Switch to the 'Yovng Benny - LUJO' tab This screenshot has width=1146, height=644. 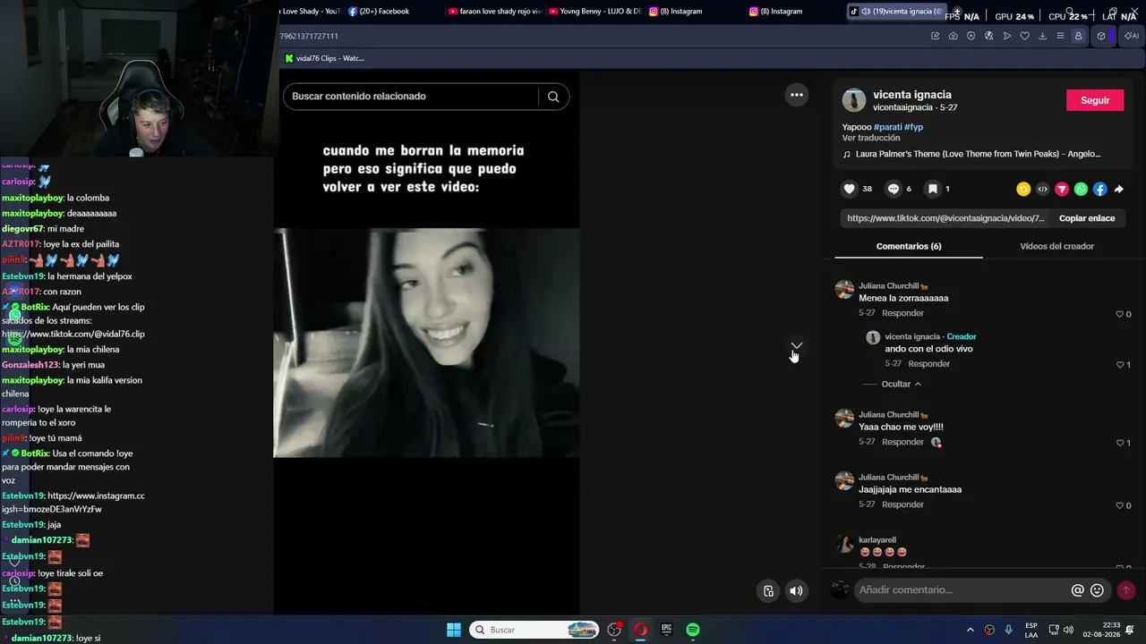(x=595, y=12)
